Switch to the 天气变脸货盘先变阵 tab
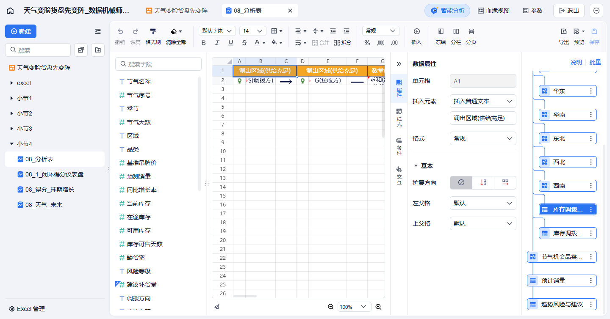Image resolution: width=610 pixels, height=319 pixels. [x=177, y=11]
